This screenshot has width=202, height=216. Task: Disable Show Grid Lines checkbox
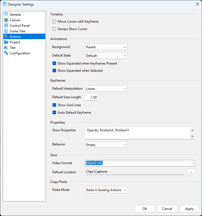click(54, 105)
